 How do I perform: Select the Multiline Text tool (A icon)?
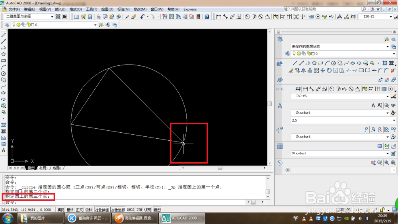(4, 151)
